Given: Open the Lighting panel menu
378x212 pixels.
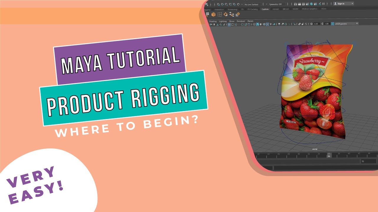Looking at the screenshot, I should pos(223,21).
